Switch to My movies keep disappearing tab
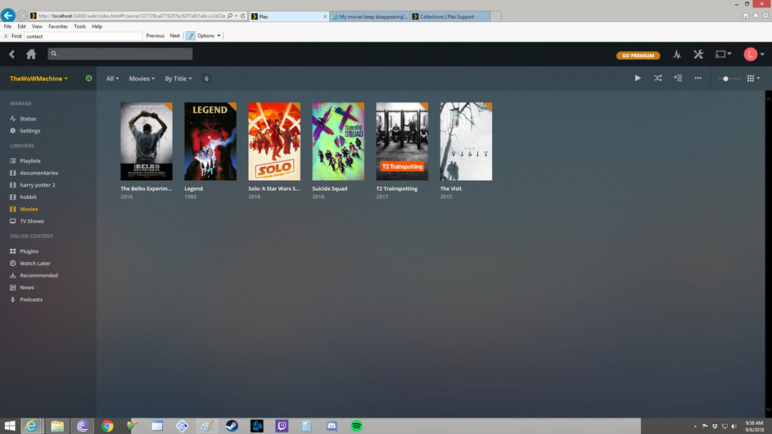Screen dimensions: 772x434 point(370,16)
